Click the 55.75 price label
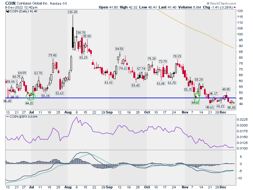The image size is (253, 190). tap(188, 89)
